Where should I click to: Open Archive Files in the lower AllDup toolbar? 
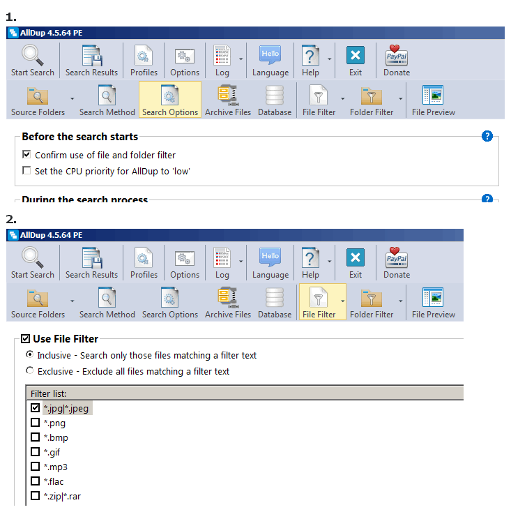[x=228, y=303]
